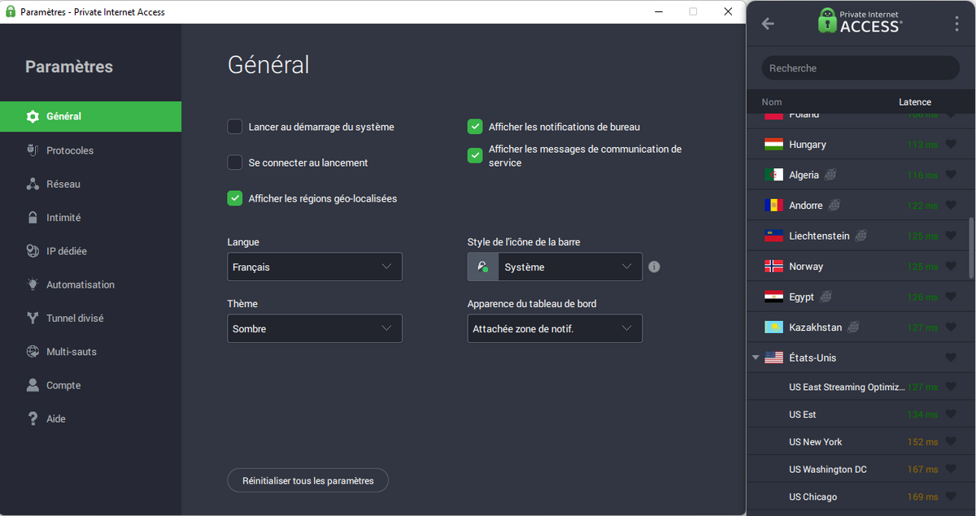Select the Liechtenstein region row
The width and height of the screenshot is (976, 516).
[x=857, y=236]
